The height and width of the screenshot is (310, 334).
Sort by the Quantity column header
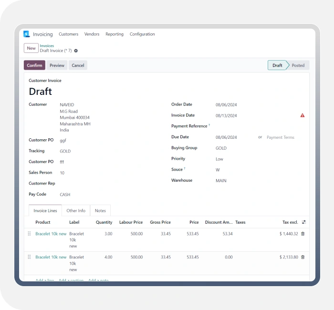[104, 222]
